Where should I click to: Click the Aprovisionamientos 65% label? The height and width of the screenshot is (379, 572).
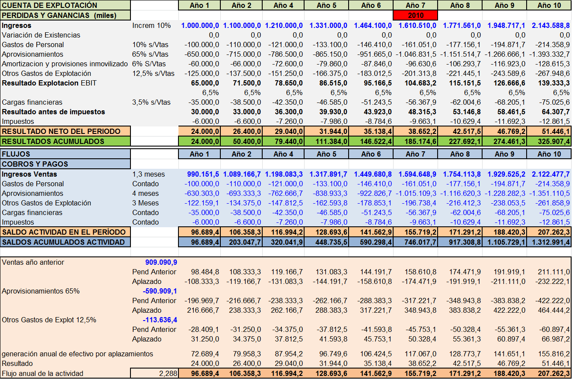point(41,291)
